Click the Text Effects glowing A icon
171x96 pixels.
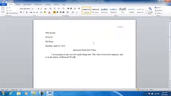click(x=41, y=12)
